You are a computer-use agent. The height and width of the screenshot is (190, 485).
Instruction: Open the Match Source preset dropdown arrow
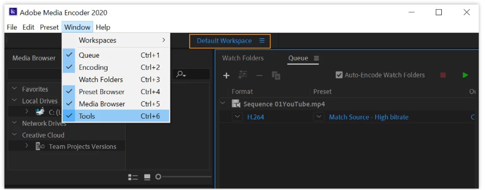(x=319, y=117)
